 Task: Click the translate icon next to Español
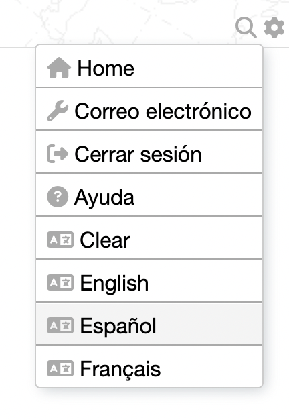60,325
